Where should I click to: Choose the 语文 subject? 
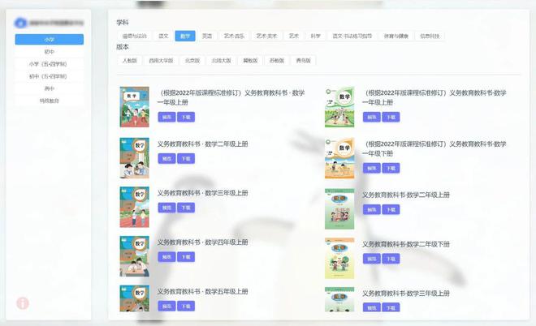point(163,36)
